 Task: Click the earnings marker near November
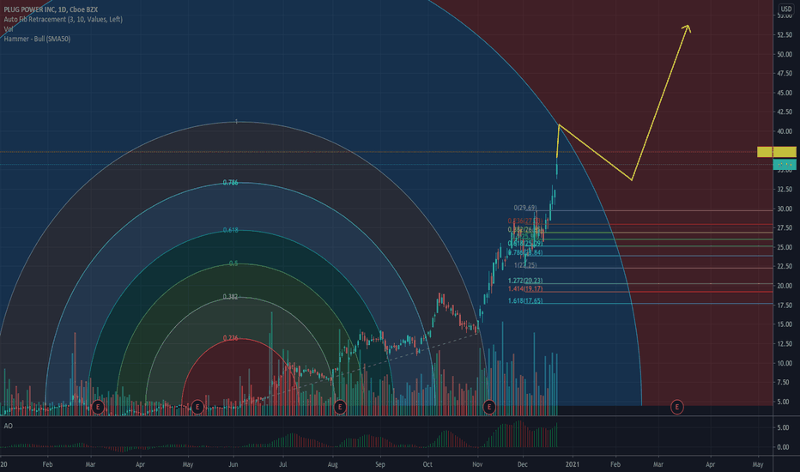click(488, 407)
